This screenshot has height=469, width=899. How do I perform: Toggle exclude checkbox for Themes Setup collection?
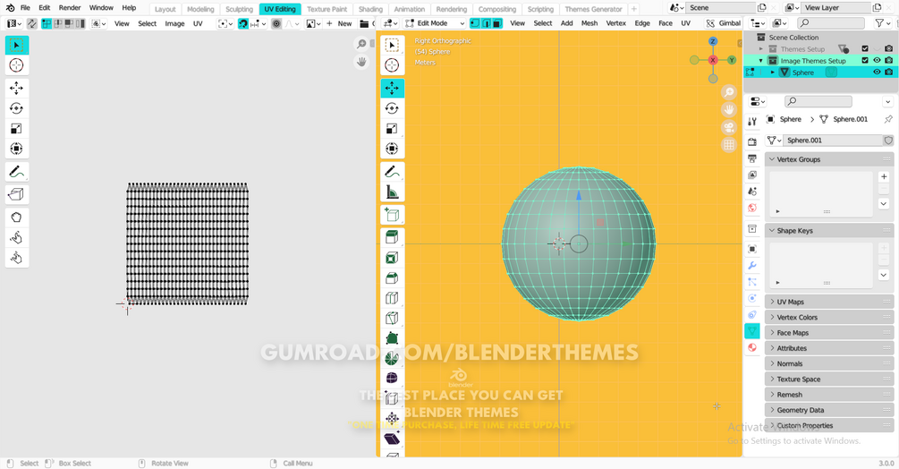pyautogui.click(x=865, y=48)
